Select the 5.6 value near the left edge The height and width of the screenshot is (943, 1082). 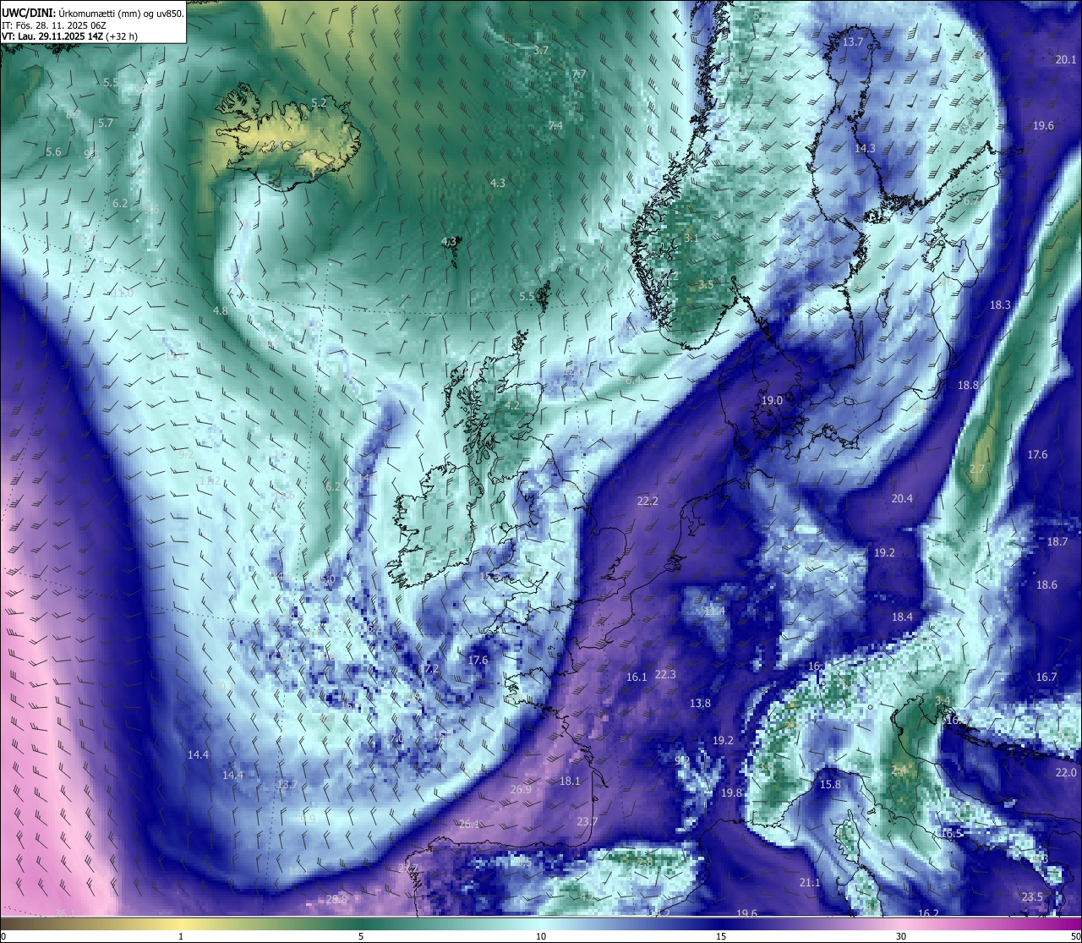click(53, 151)
